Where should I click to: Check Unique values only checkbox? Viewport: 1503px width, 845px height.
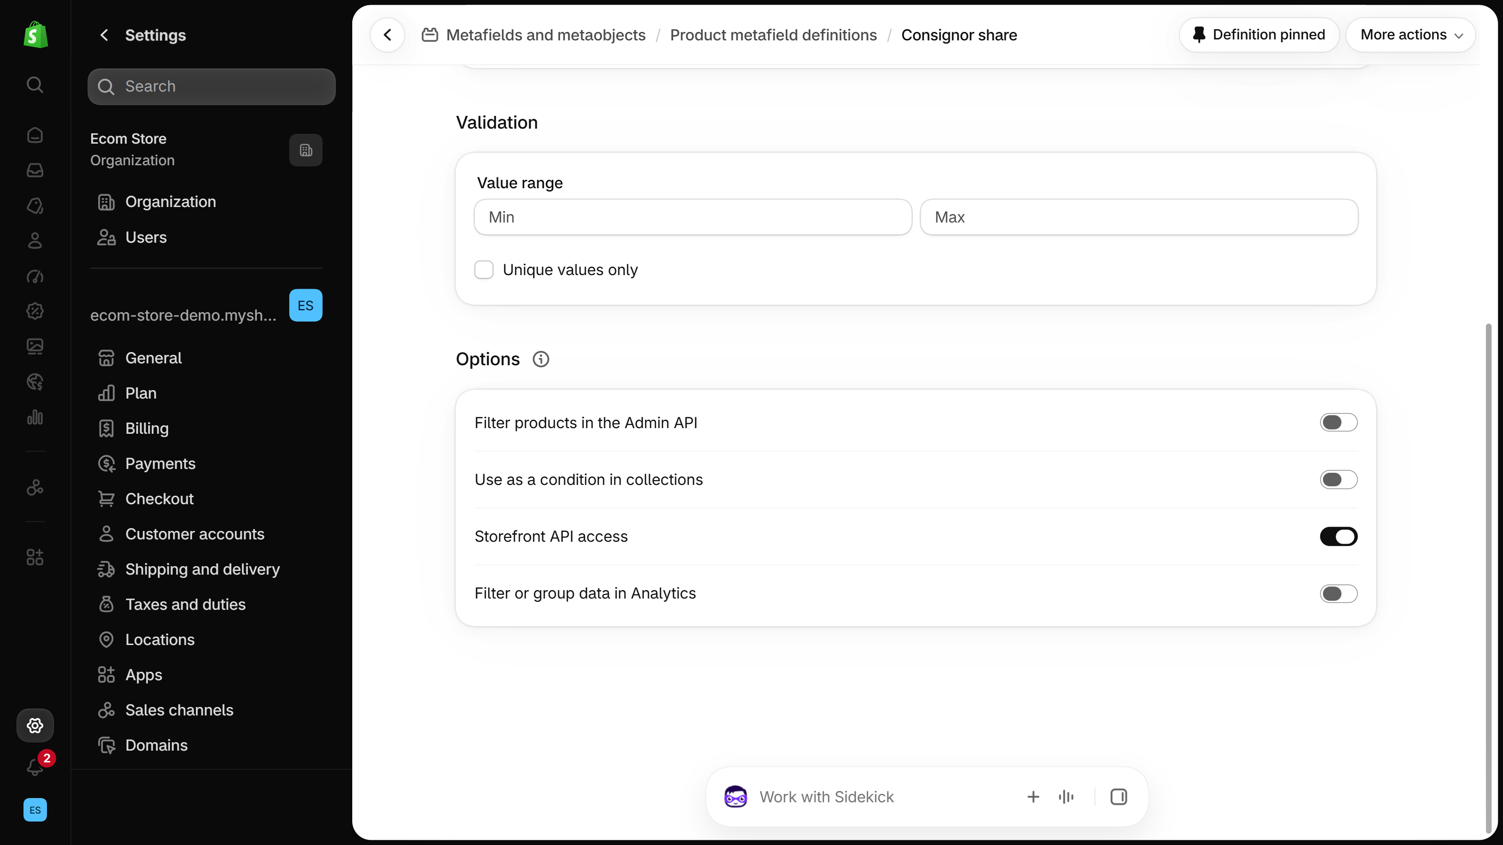pyautogui.click(x=484, y=270)
